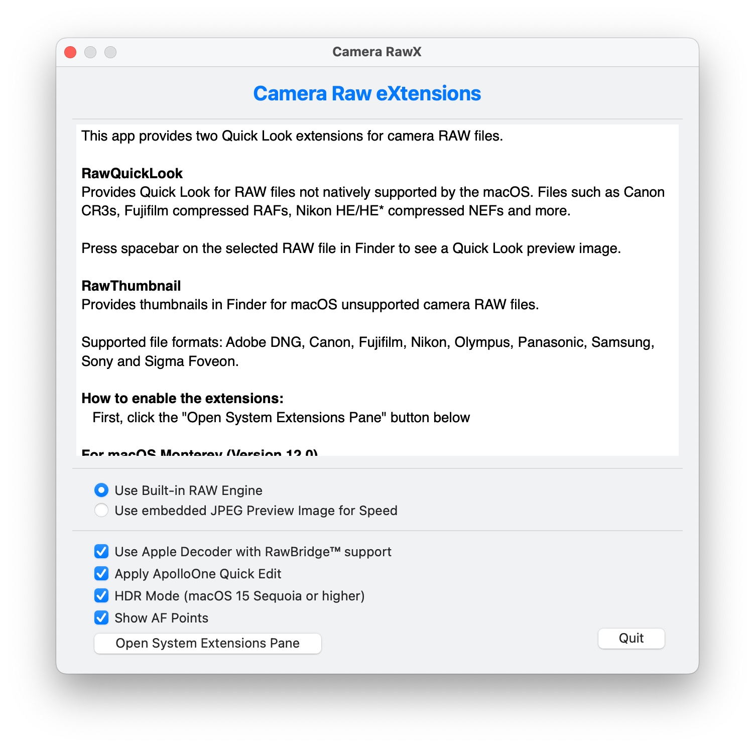The width and height of the screenshot is (755, 748).
Task: Click the Camera Raw eXtensions heading
Action: [x=367, y=94]
